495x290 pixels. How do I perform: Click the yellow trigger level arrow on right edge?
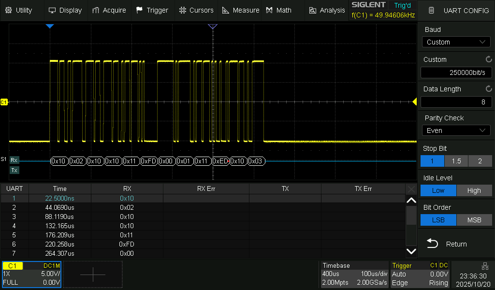click(414, 101)
